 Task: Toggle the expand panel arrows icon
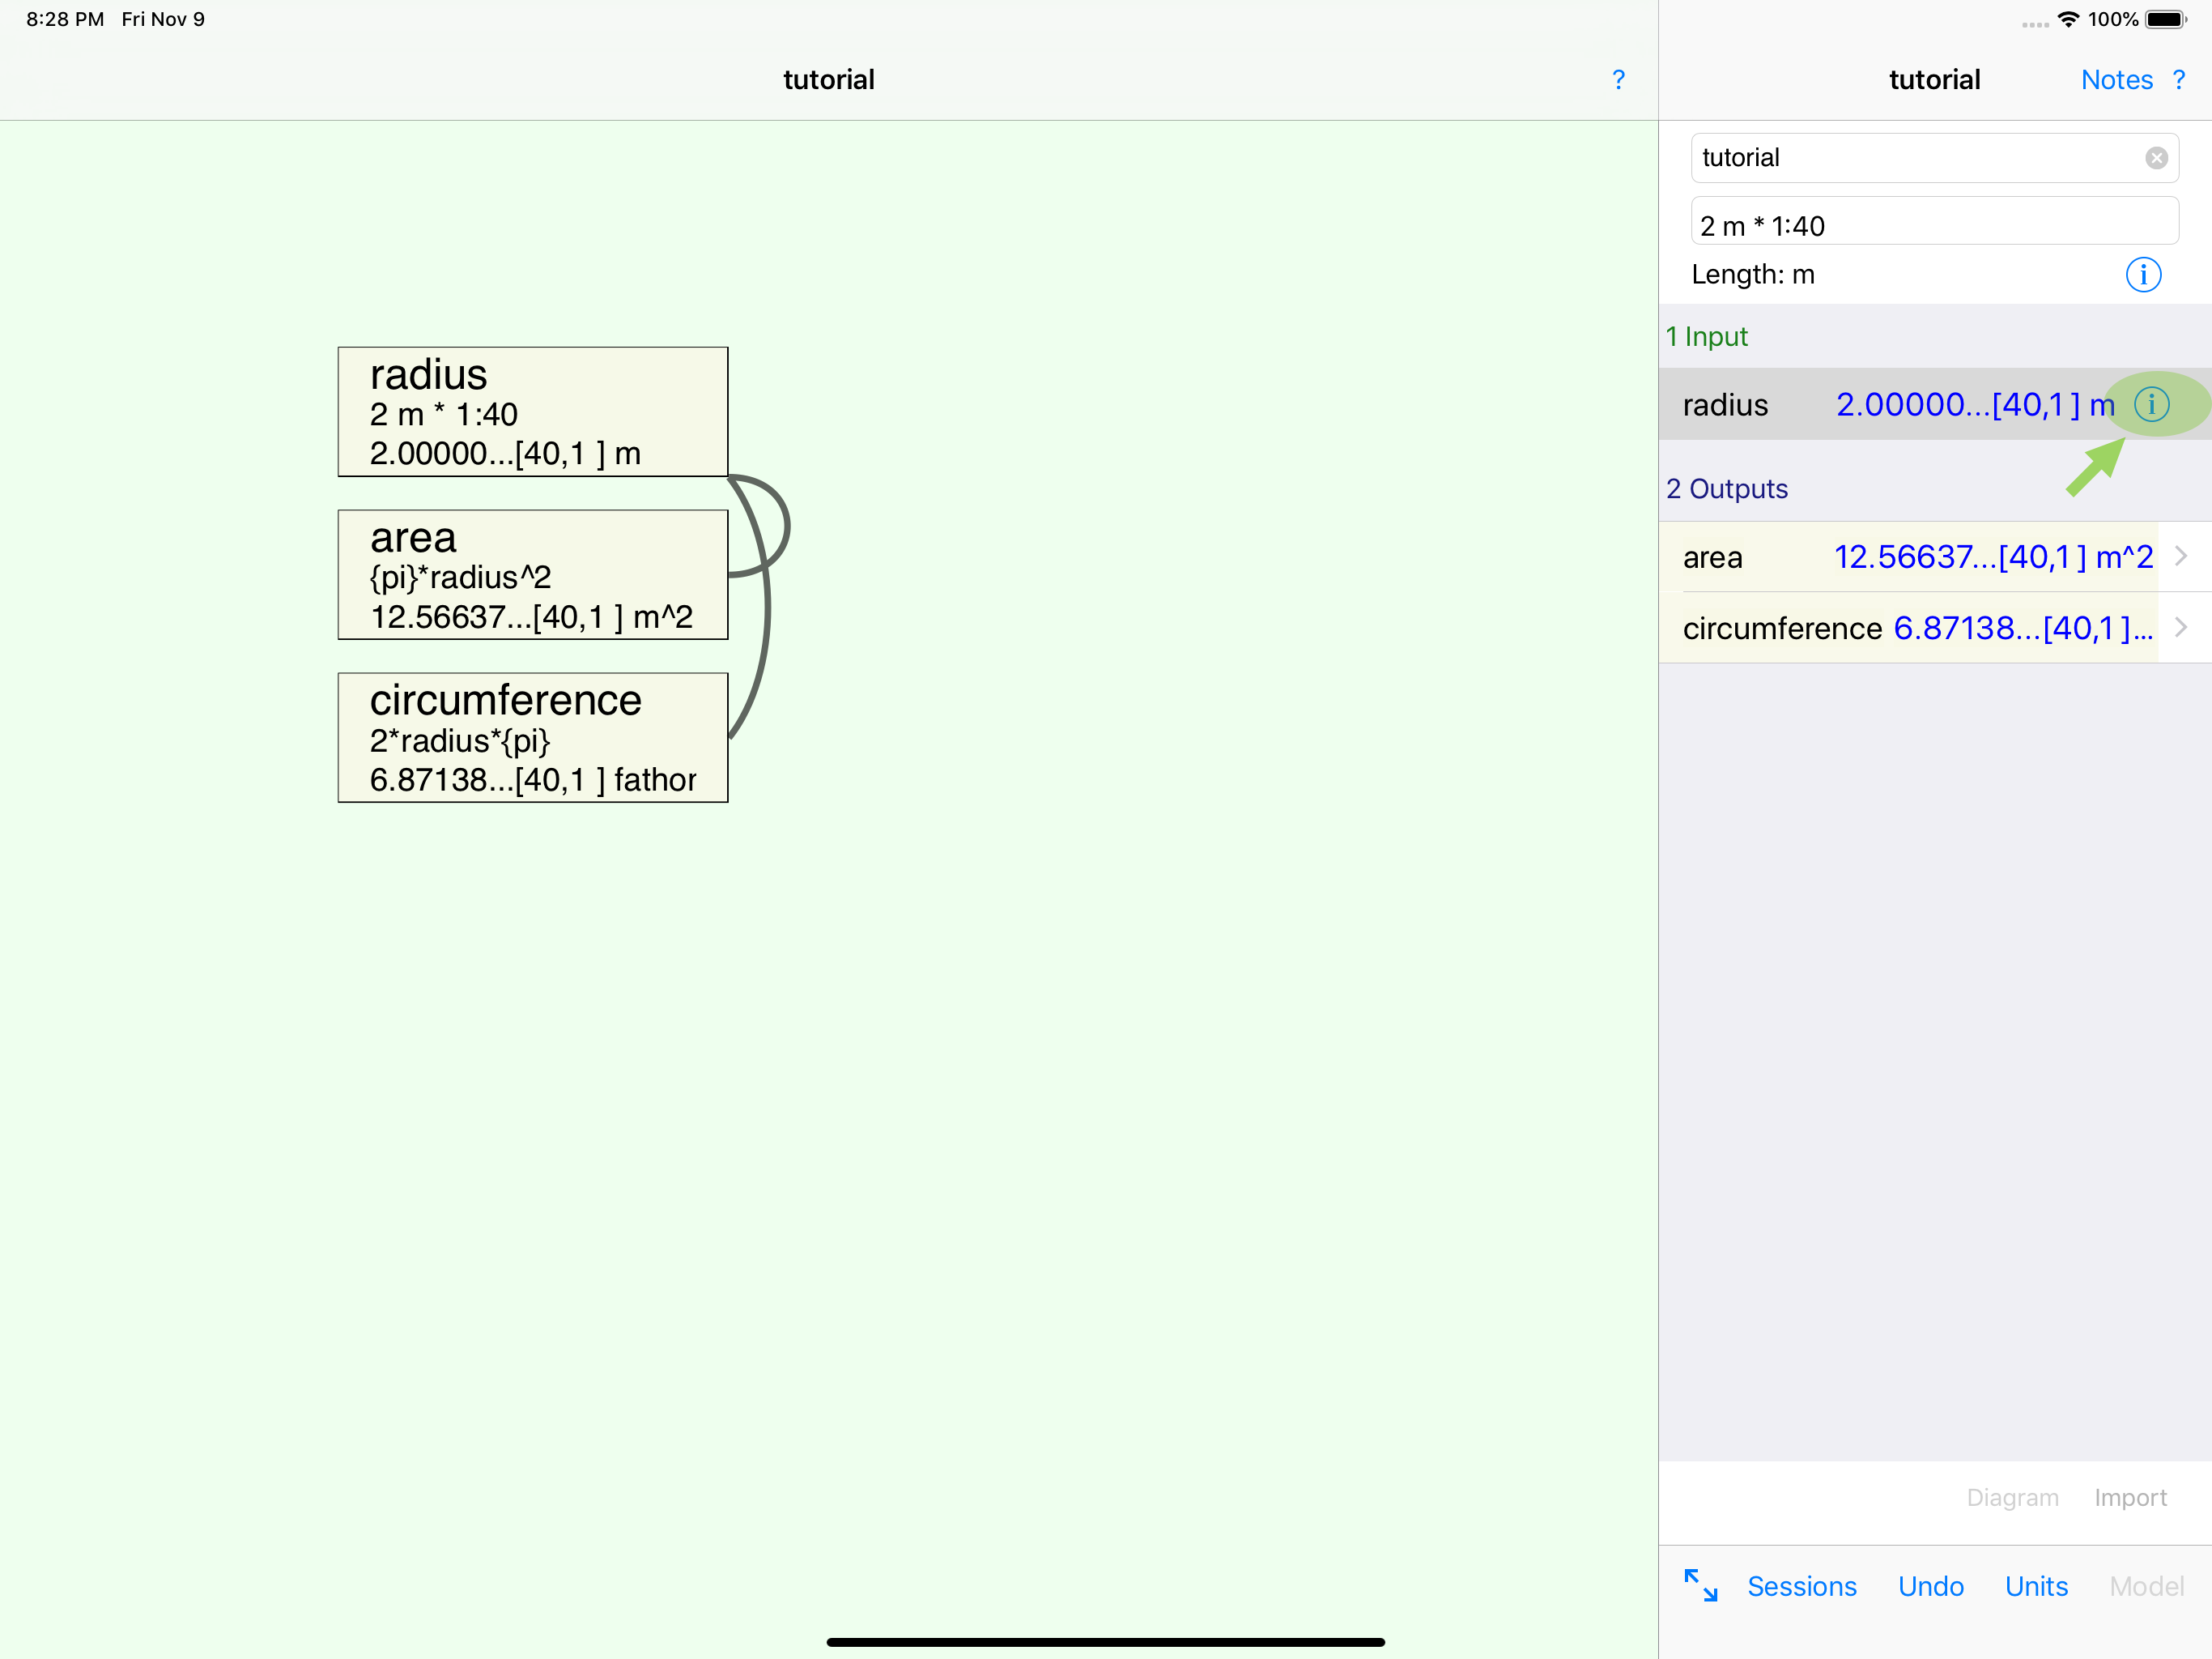(1700, 1585)
